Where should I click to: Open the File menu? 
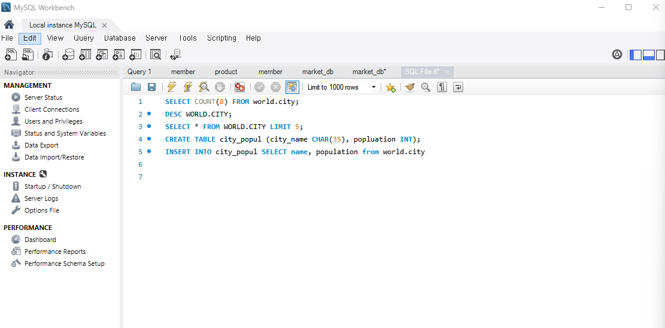pyautogui.click(x=7, y=38)
